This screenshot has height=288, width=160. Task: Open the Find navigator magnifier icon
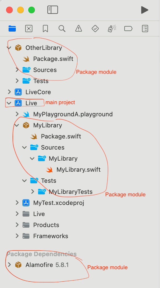(62, 29)
